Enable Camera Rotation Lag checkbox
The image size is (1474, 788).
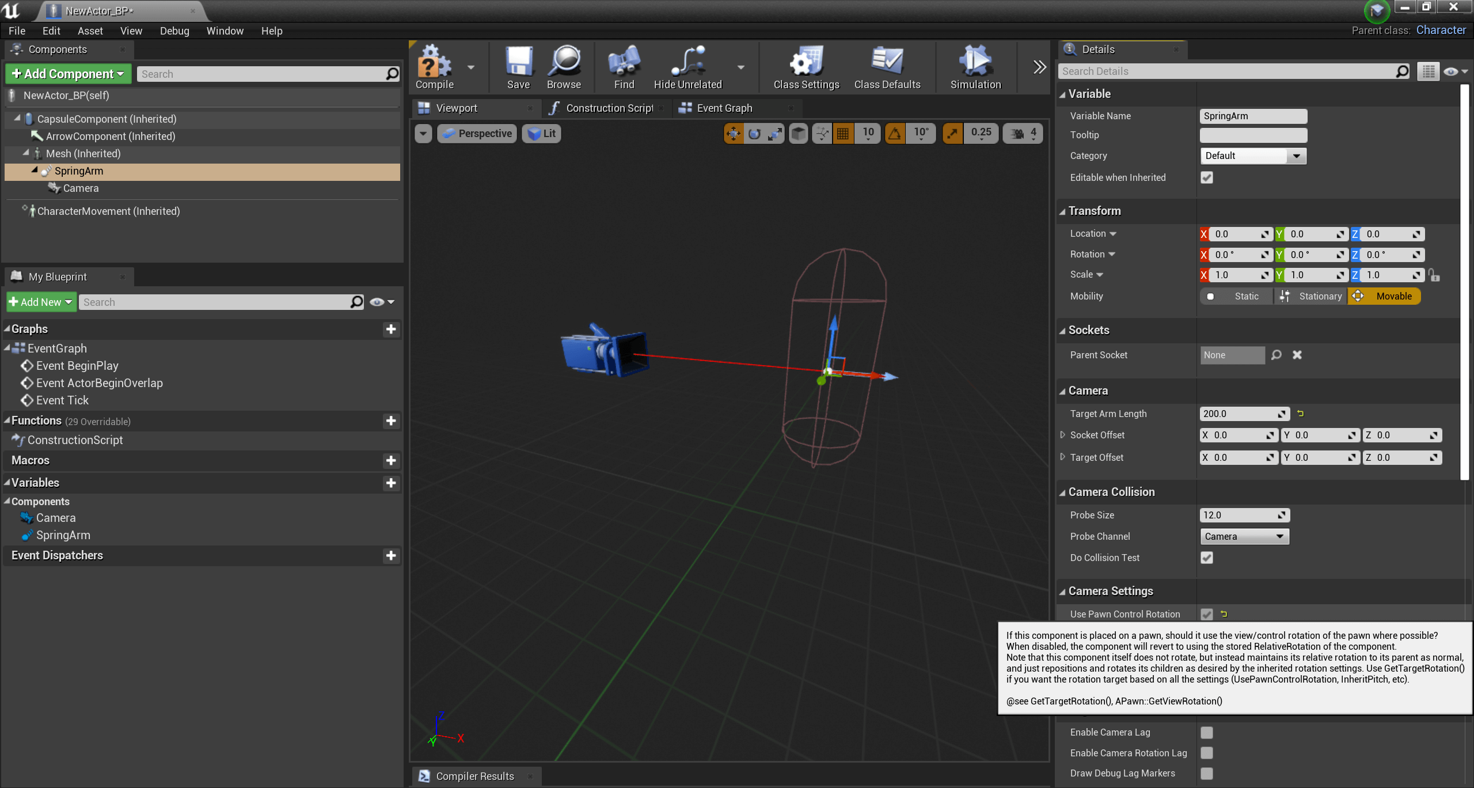[x=1207, y=753]
